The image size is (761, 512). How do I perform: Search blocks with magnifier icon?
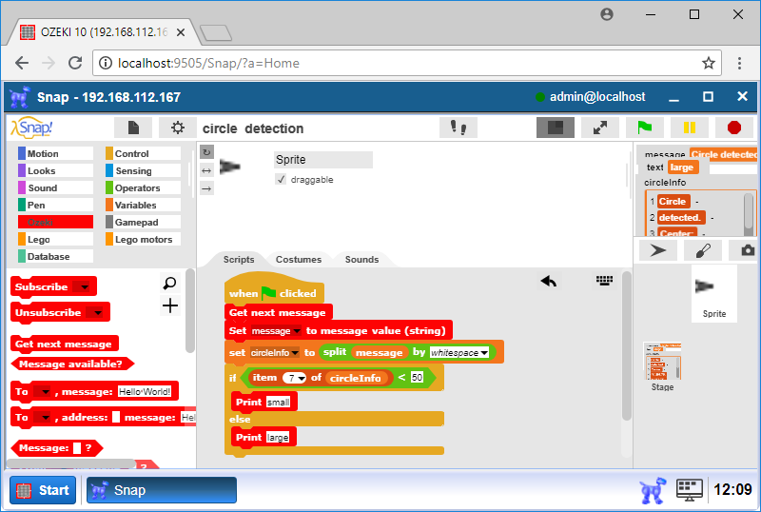[x=169, y=283]
